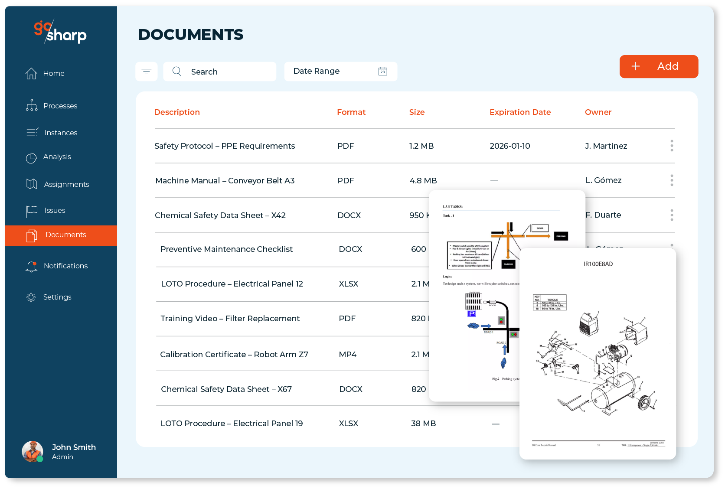Click the Analysis pie chart icon
This screenshot has height=489, width=725.
(x=31, y=158)
